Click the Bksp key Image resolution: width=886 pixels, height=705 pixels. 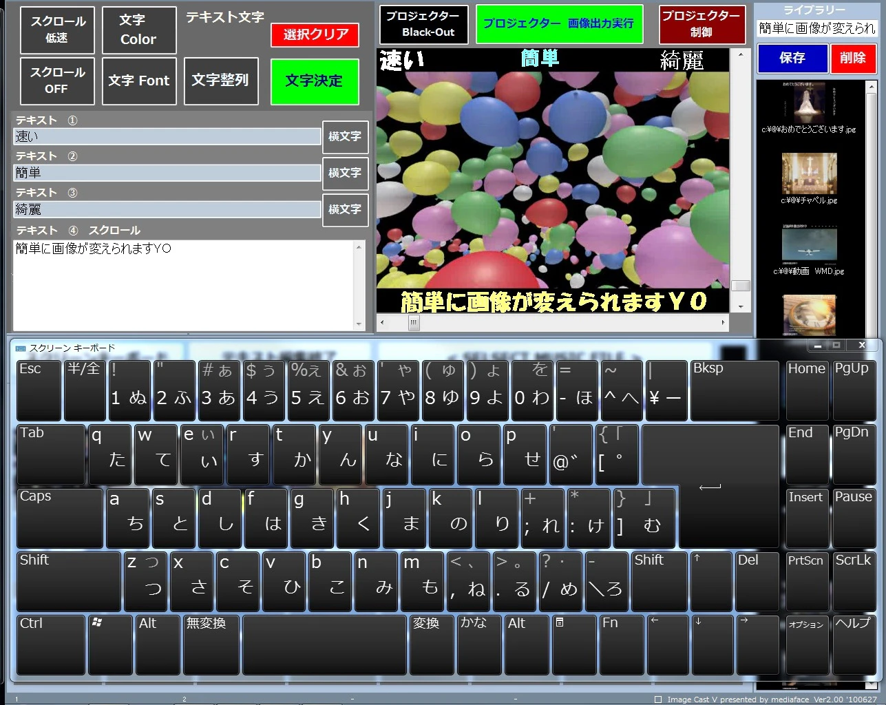click(x=734, y=390)
